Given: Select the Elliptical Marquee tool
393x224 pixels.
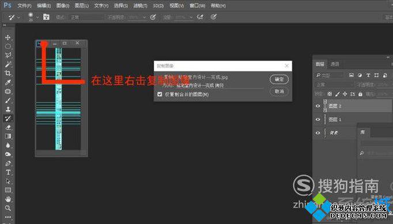Looking at the screenshot, I should (7, 47).
